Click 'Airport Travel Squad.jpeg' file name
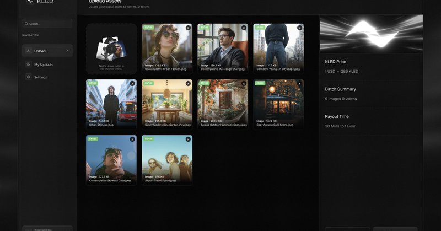The width and height of the screenshot is (441, 231). (x=160, y=181)
